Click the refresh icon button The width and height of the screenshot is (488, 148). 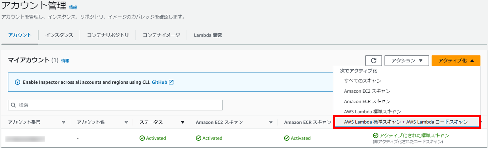[x=374, y=60]
